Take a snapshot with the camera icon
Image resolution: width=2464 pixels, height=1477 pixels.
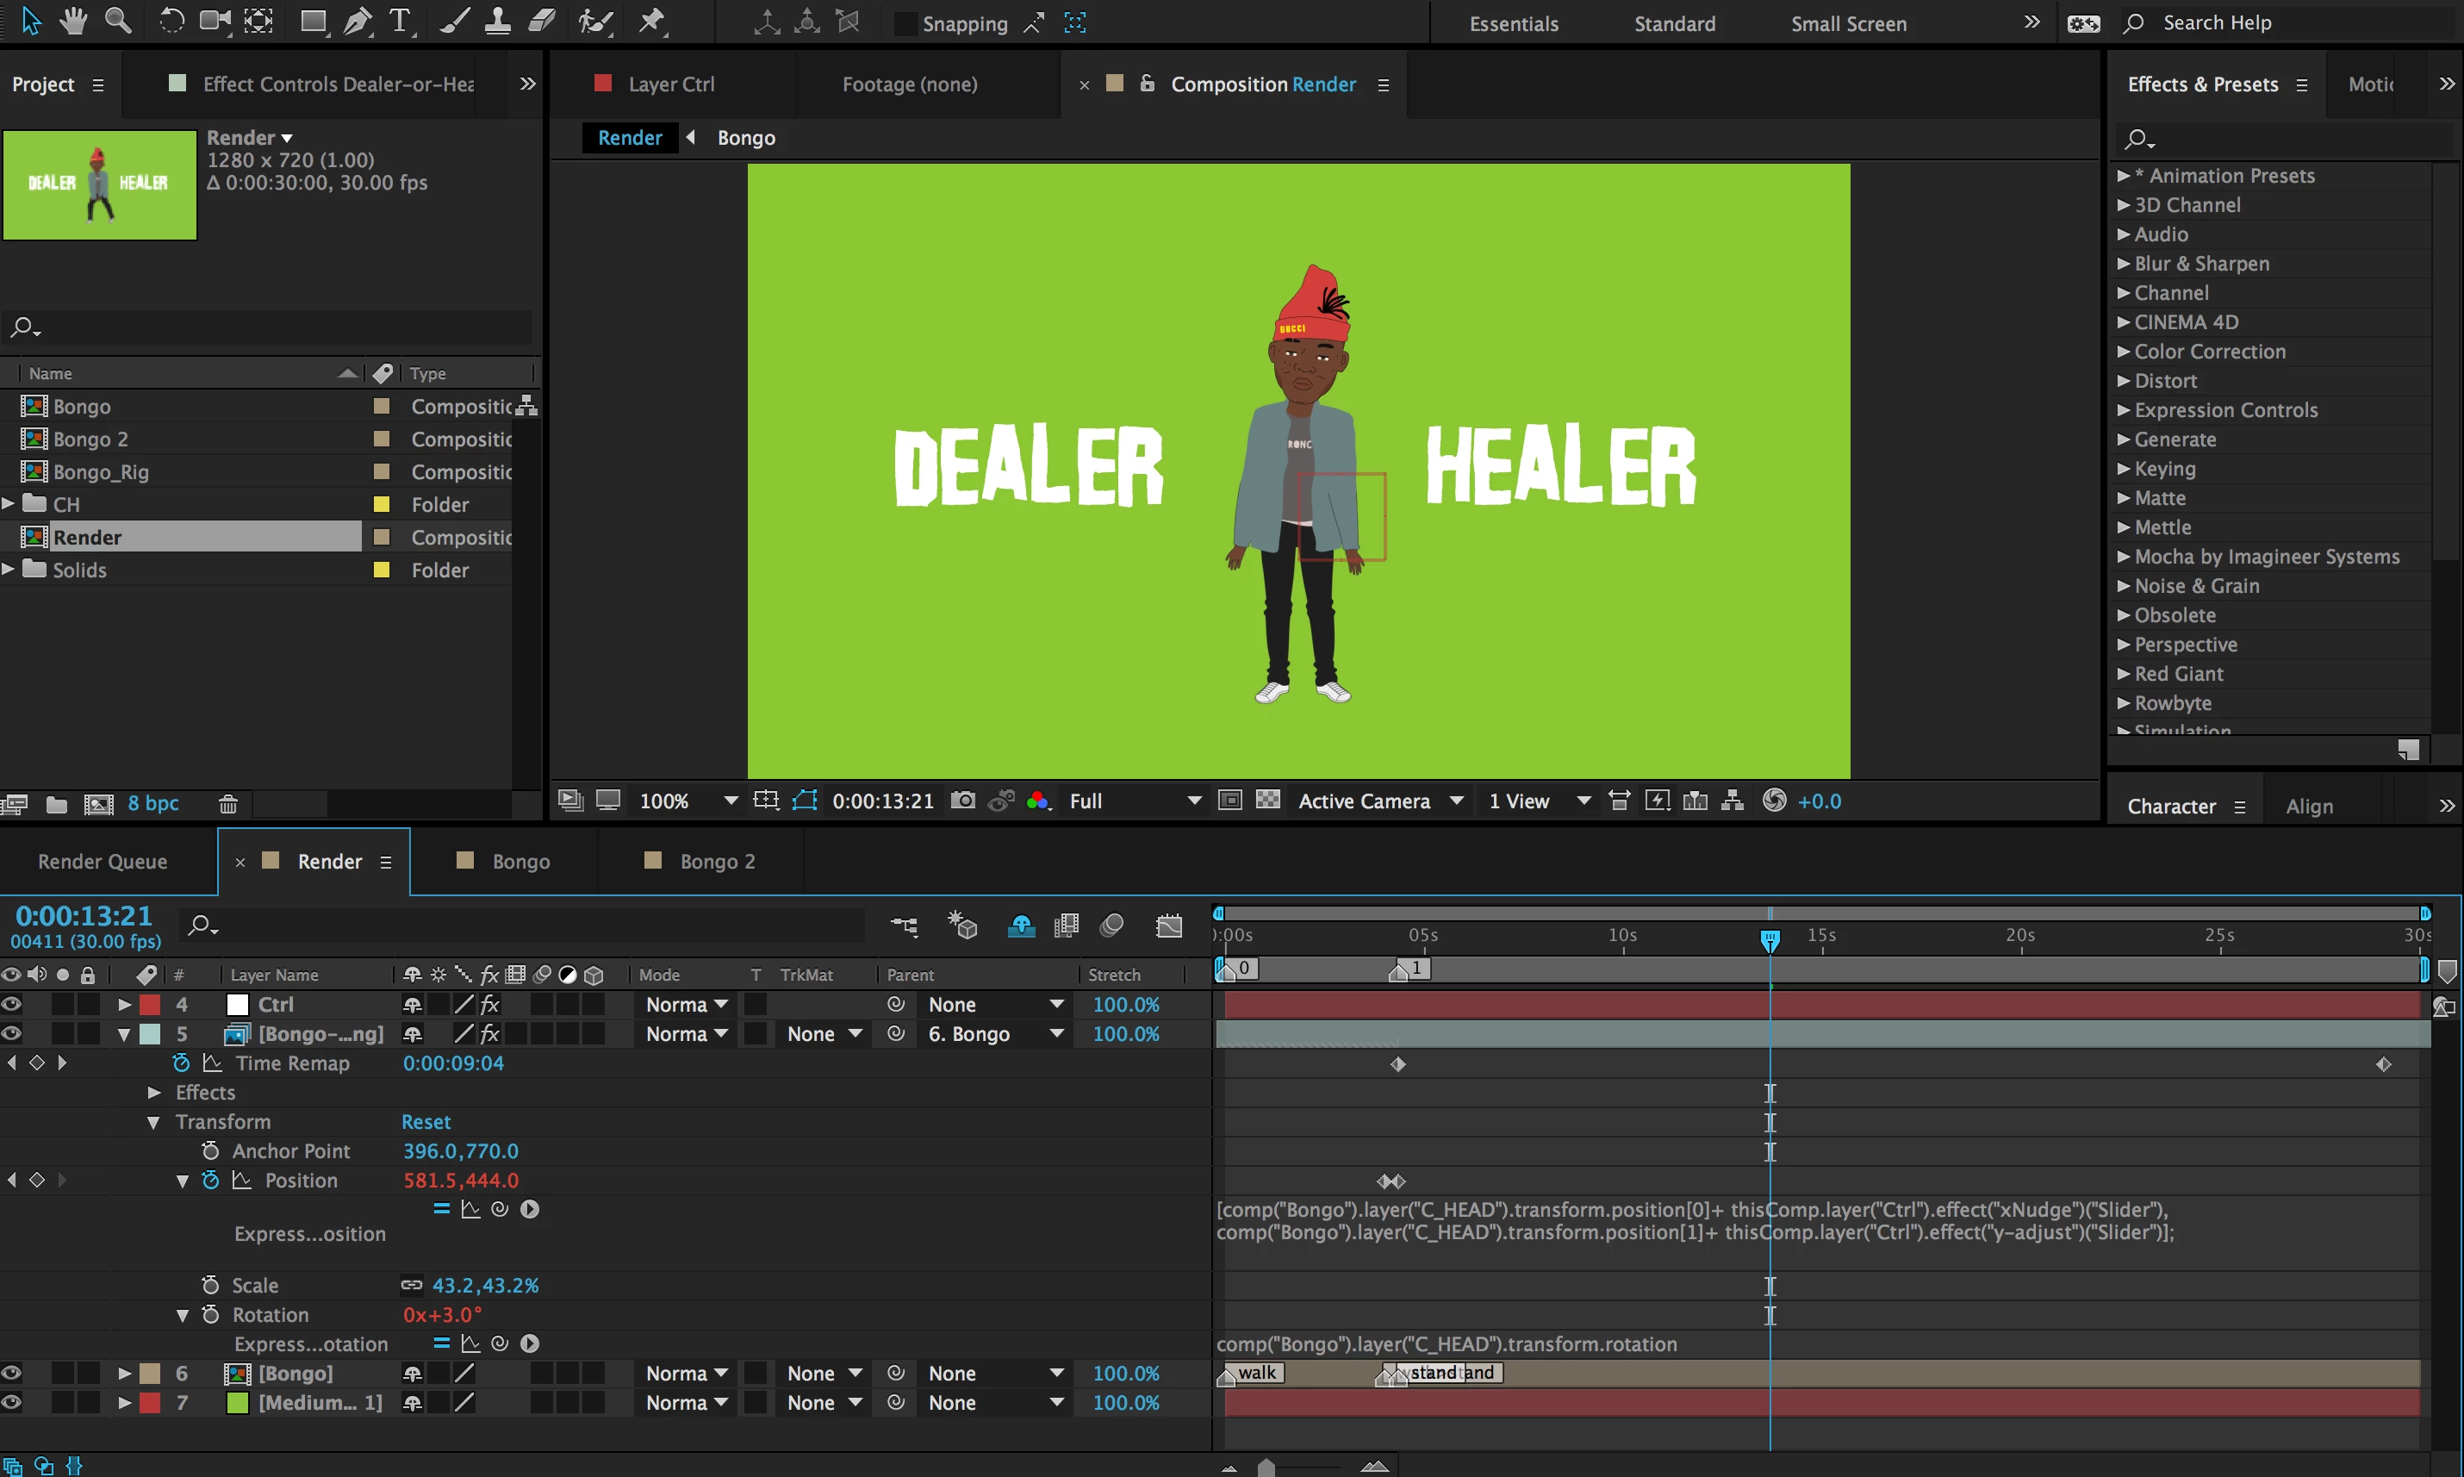963,801
